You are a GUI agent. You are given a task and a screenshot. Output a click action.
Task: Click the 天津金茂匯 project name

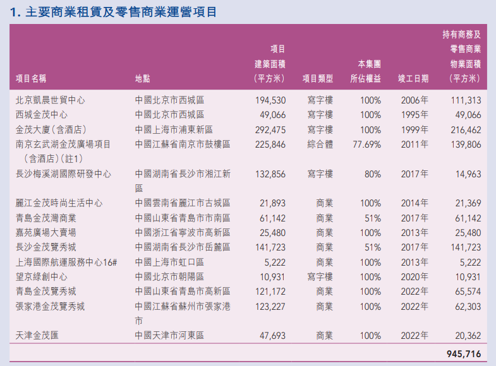pos(37,336)
